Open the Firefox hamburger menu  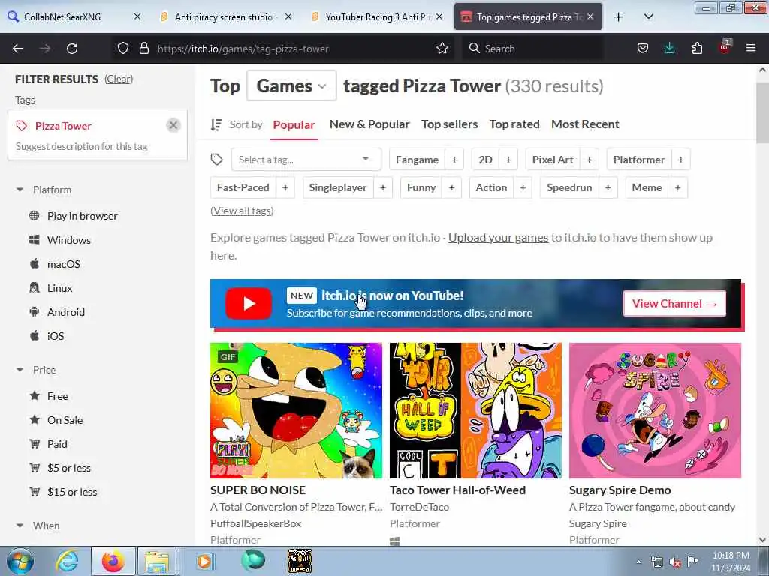[751, 49]
